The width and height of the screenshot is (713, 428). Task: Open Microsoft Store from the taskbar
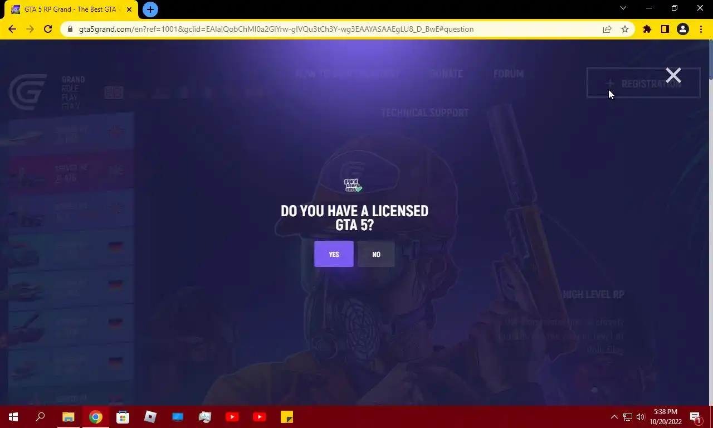point(123,417)
